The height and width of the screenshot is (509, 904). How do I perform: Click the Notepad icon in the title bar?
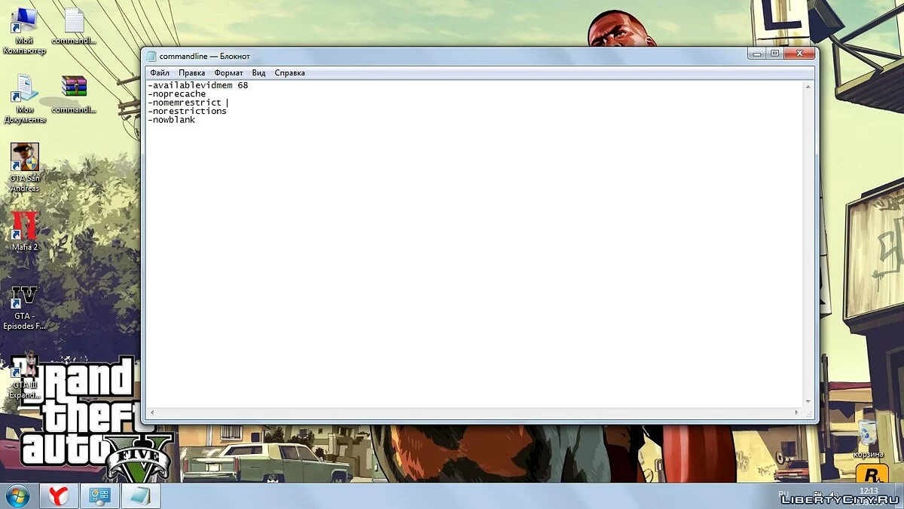pos(151,56)
